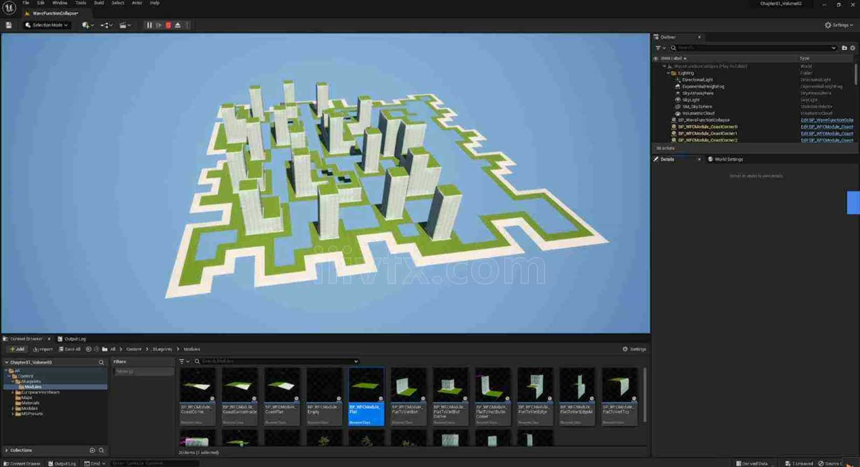Open the Blueprints toolbar dropdown
The image size is (860, 467).
click(x=106, y=25)
